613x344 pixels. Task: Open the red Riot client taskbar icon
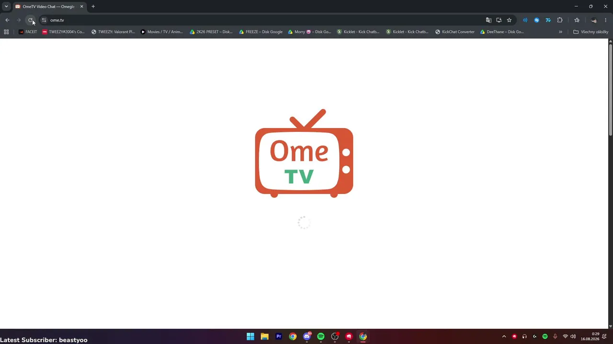(349, 336)
